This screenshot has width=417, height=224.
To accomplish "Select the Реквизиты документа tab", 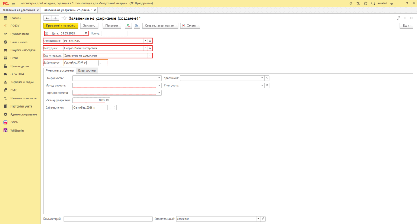I will pyautogui.click(x=59, y=70).
